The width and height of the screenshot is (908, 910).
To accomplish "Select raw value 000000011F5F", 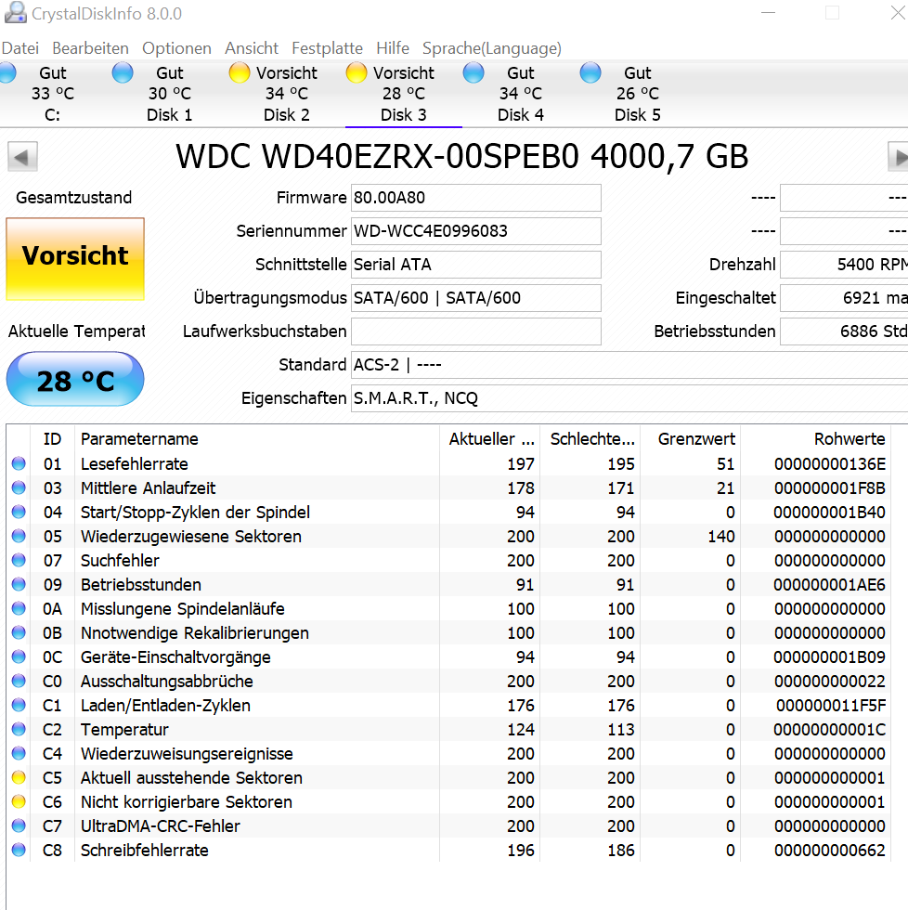I will tap(831, 705).
